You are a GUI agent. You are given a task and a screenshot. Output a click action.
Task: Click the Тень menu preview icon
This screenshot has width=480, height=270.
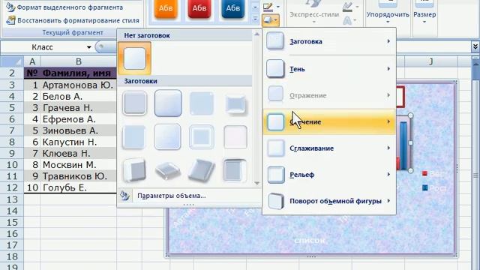coord(275,68)
